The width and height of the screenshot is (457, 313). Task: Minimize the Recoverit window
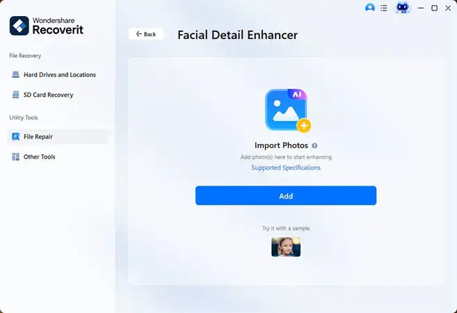pyautogui.click(x=421, y=8)
